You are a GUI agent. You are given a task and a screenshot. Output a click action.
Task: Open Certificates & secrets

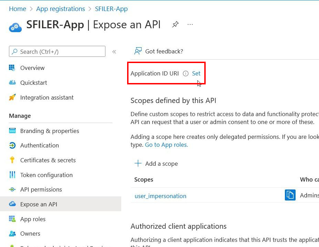click(48, 160)
